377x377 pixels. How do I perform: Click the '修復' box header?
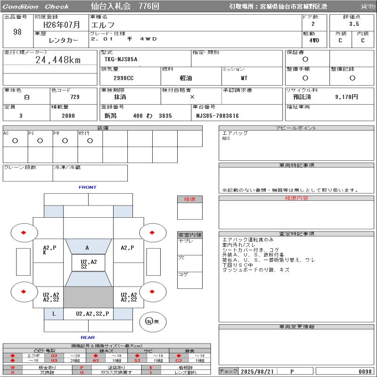tap(190, 199)
